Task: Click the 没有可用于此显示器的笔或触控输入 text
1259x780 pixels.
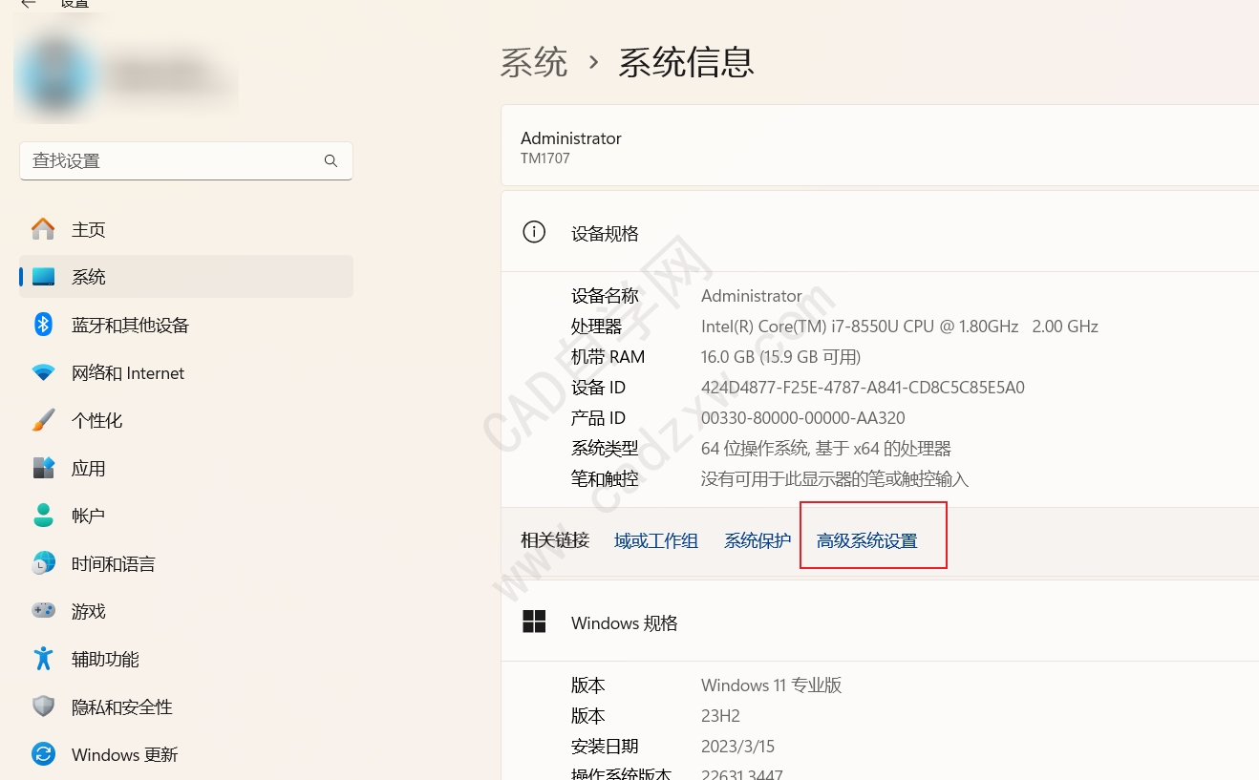Action: tap(835, 479)
